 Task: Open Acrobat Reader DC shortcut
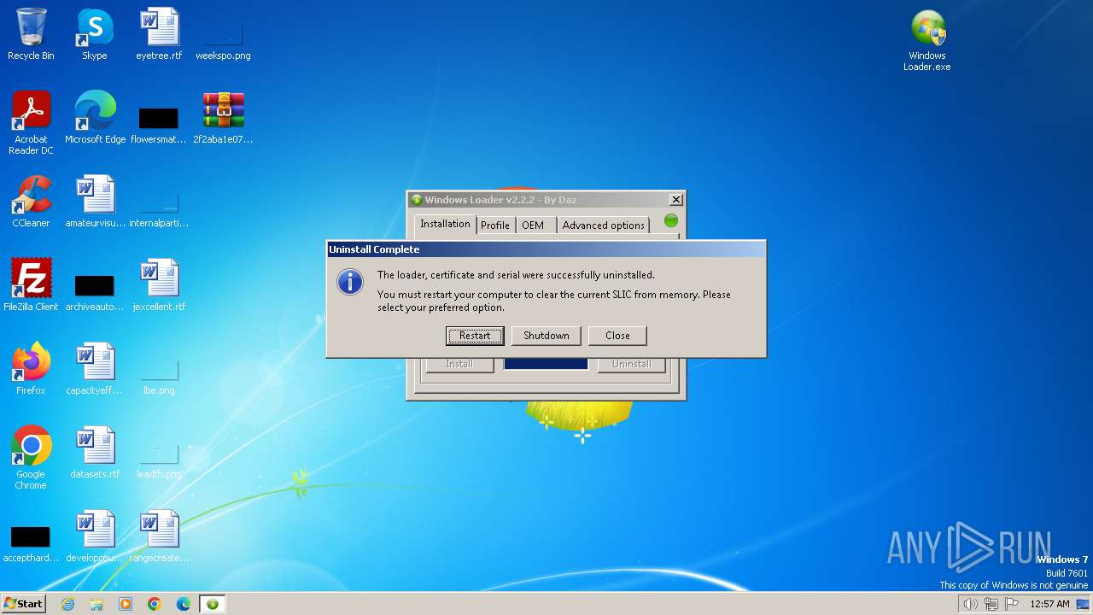pos(31,123)
